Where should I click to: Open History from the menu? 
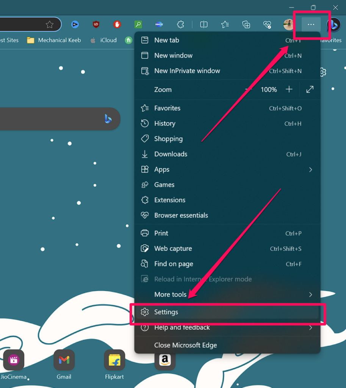tap(227, 124)
